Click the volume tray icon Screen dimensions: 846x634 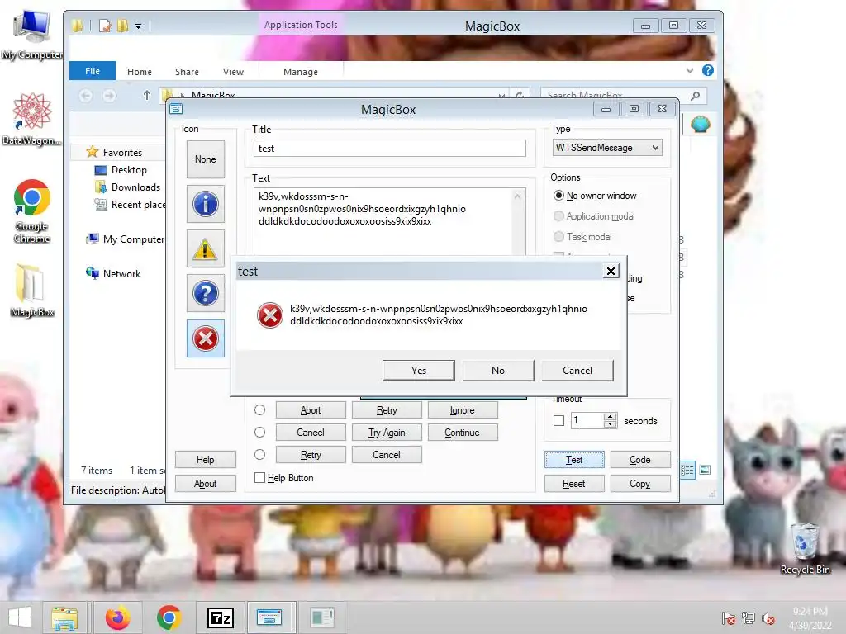click(x=768, y=618)
